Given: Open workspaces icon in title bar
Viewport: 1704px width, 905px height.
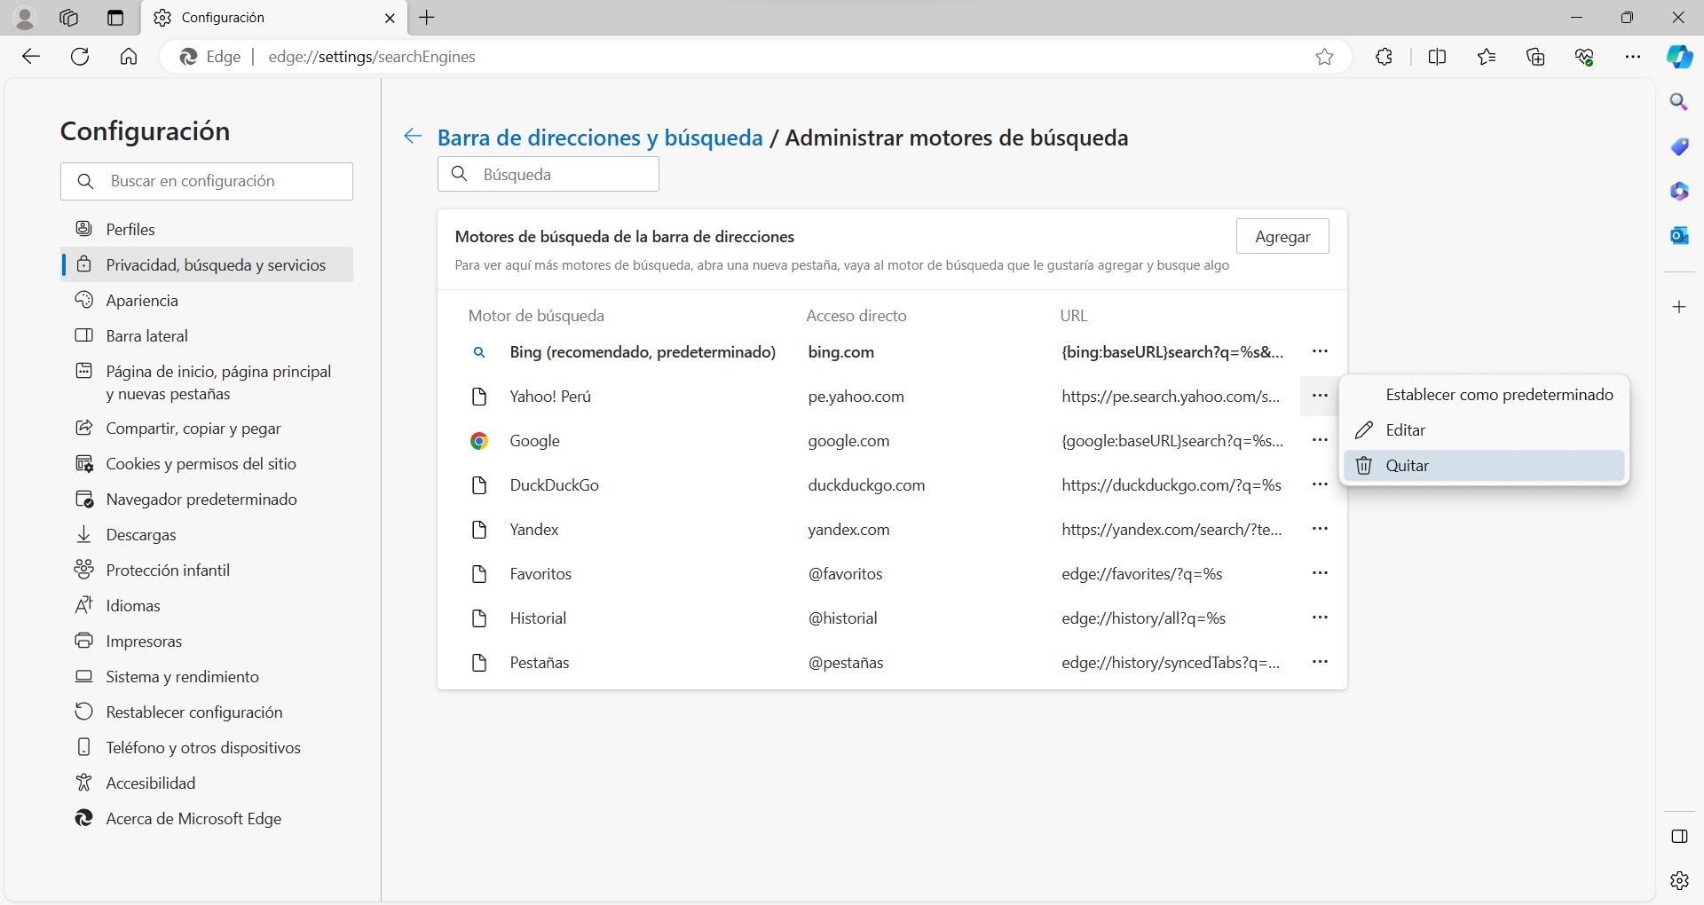Looking at the screenshot, I should (68, 18).
